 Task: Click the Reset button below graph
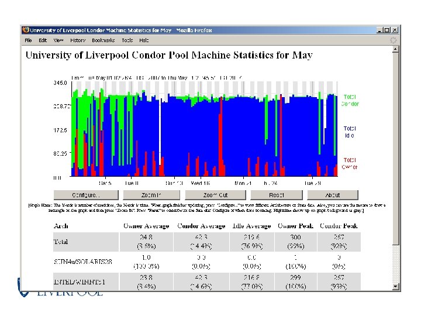[x=277, y=195]
